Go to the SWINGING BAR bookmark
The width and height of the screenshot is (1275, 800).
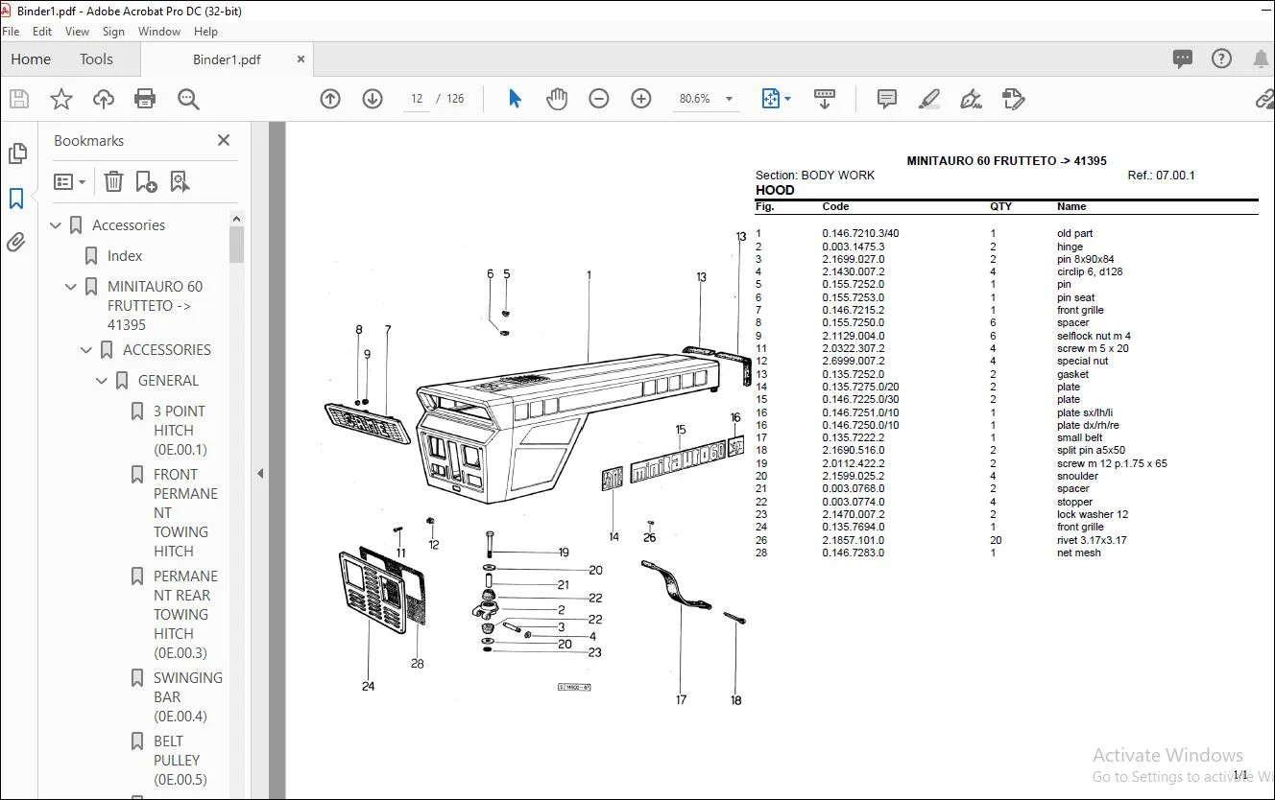pyautogui.click(x=187, y=697)
